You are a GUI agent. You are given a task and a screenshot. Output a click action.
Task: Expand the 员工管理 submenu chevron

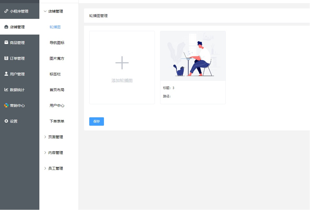pyautogui.click(x=45, y=168)
